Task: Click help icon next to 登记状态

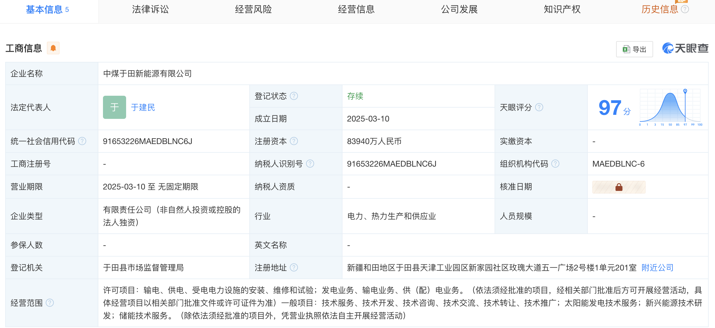Action: coord(294,96)
